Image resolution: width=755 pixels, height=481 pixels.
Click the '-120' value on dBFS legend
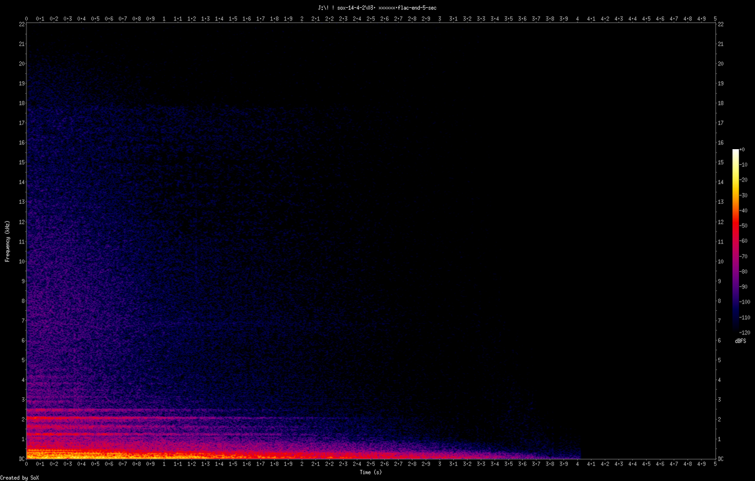745,332
